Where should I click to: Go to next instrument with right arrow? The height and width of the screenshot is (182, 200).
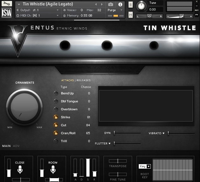(102, 4)
